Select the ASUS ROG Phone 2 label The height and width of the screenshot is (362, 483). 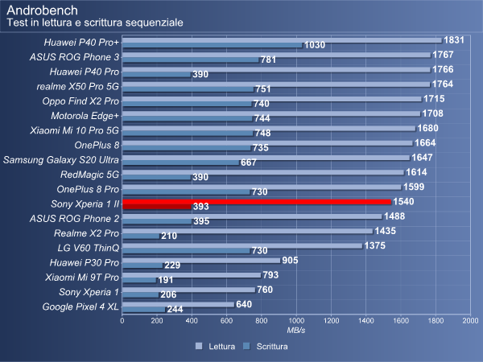point(74,219)
